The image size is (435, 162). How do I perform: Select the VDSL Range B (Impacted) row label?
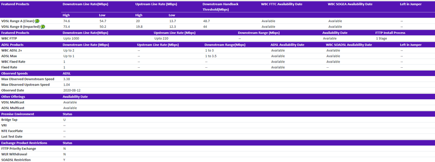tap(21, 27)
